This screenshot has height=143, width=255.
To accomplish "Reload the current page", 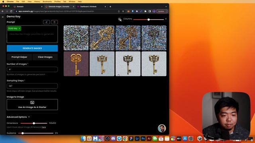I will [11, 12].
